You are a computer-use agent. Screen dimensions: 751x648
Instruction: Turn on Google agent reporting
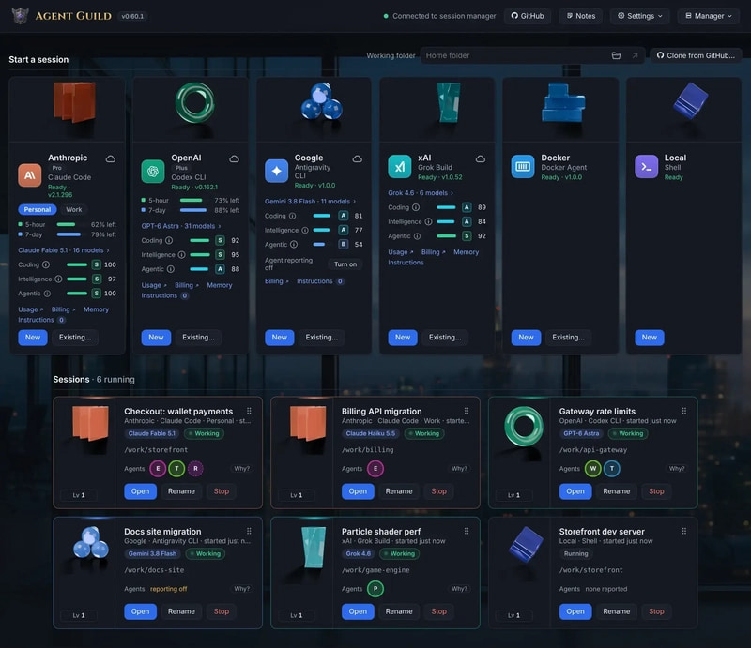(345, 264)
